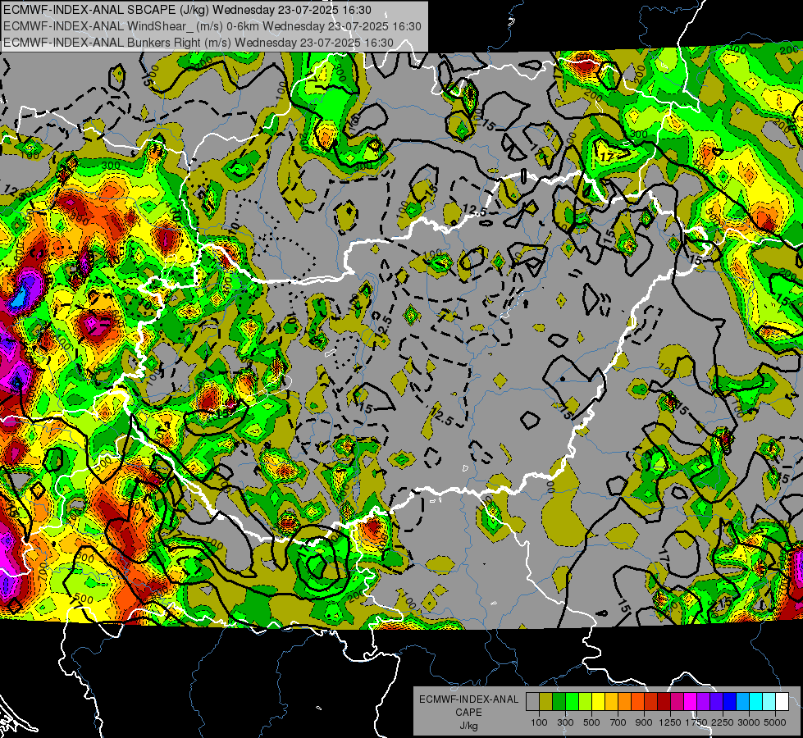The image size is (803, 738).
Task: Click the 700 value on legend scale
Action: pos(618,722)
